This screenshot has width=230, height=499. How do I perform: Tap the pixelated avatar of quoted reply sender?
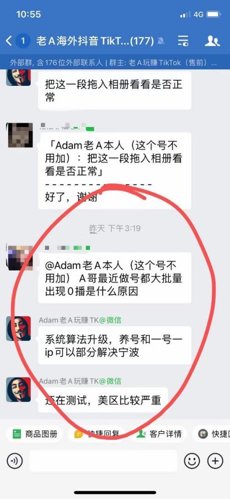click(20, 135)
